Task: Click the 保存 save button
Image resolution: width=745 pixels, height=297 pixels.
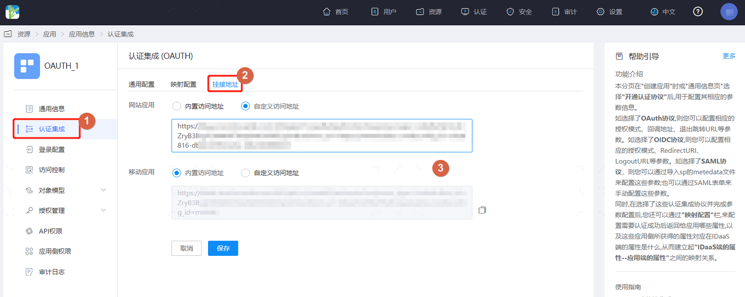Action: pos(223,248)
